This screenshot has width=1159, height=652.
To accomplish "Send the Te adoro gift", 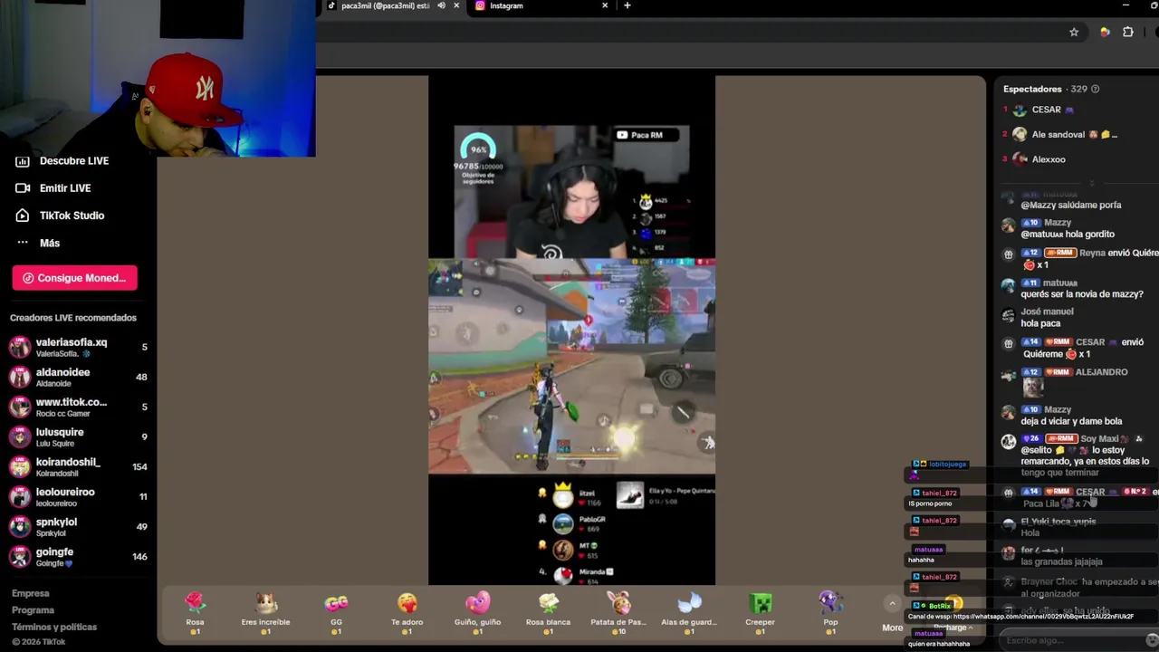I will [x=407, y=612].
